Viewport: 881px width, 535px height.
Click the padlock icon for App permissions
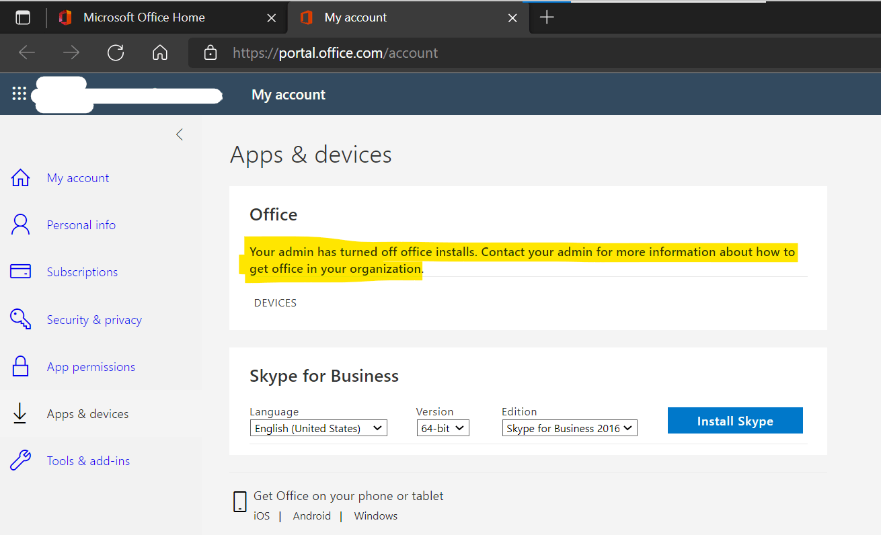click(21, 366)
